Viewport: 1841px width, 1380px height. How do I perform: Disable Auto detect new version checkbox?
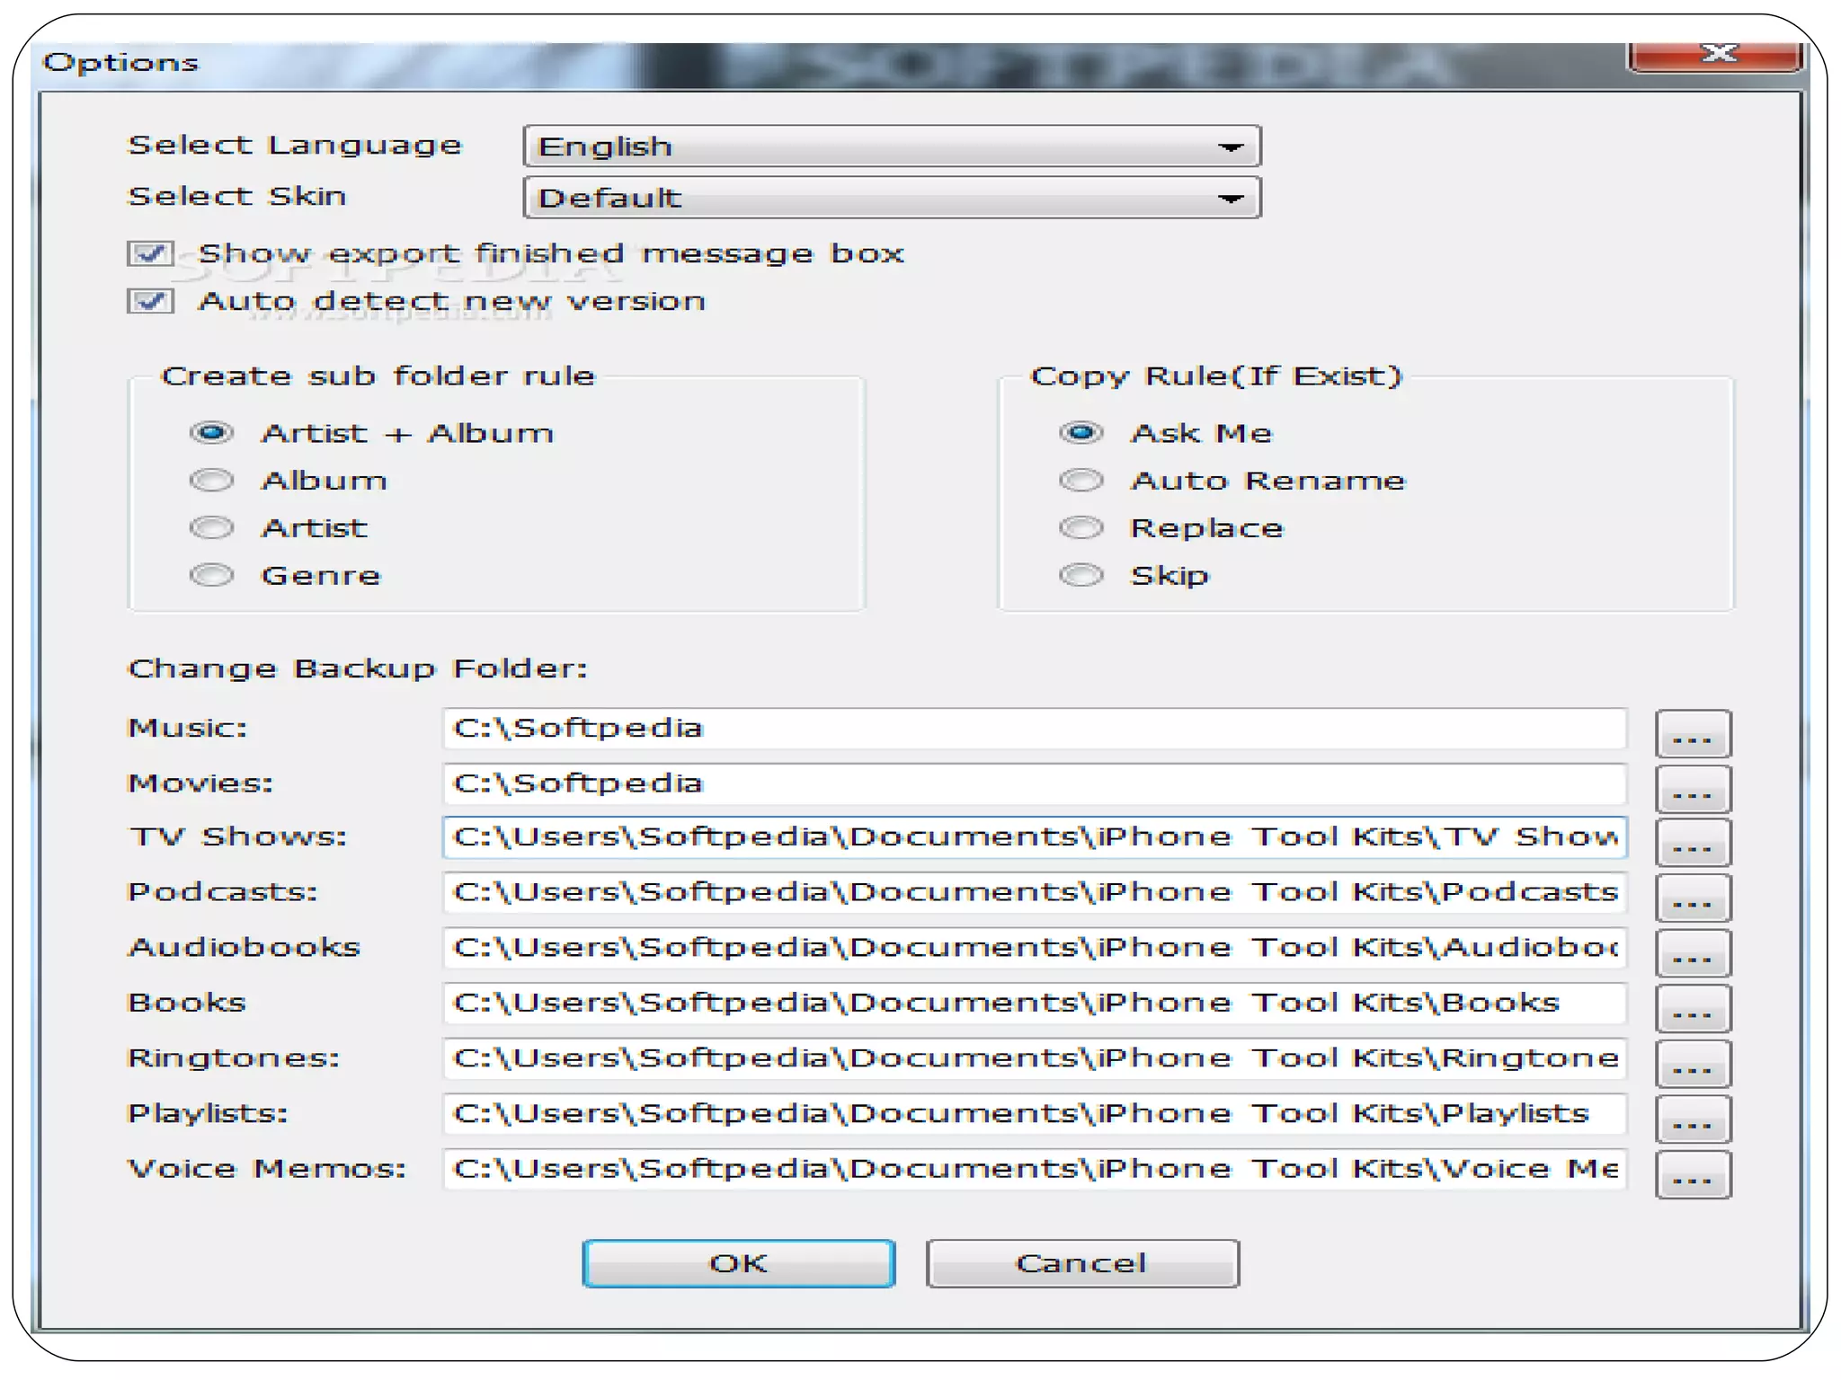(x=150, y=301)
